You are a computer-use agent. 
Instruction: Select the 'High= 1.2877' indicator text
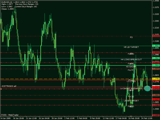(x=7, y=4)
